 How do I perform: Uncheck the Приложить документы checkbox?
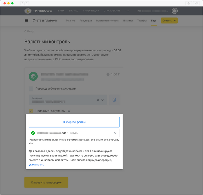(x=31, y=111)
